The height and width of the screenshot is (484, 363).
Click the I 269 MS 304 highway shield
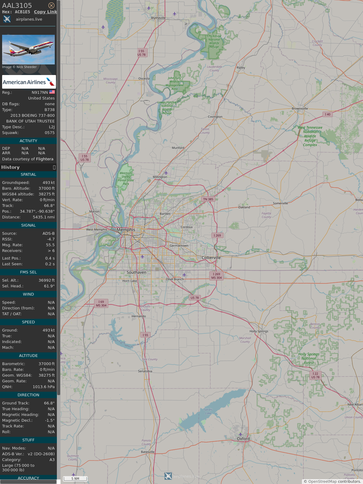point(217,276)
